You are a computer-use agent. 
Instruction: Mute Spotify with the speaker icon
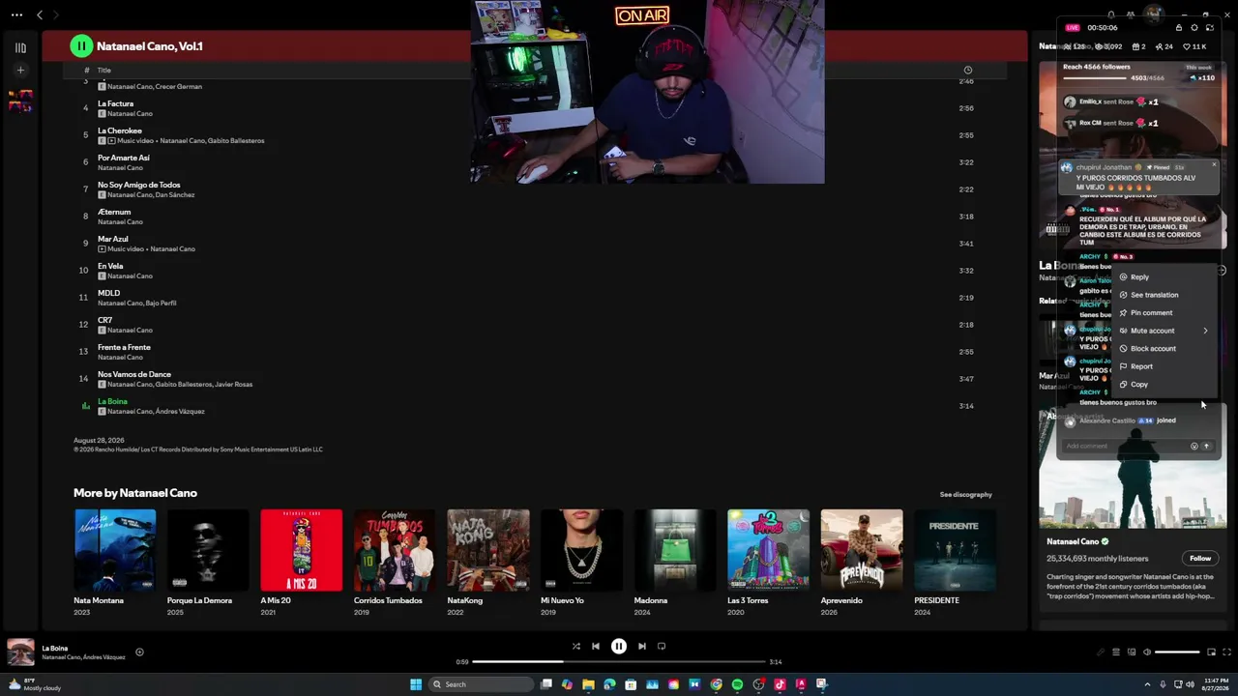pos(1147,652)
